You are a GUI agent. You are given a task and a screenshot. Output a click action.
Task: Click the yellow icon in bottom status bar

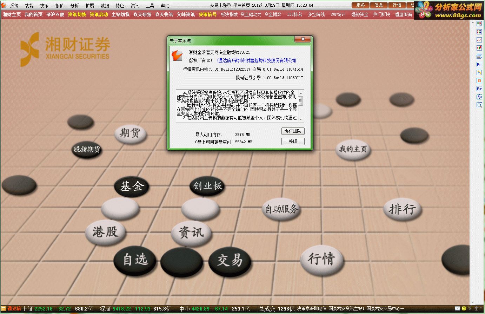pyautogui.click(x=464, y=309)
